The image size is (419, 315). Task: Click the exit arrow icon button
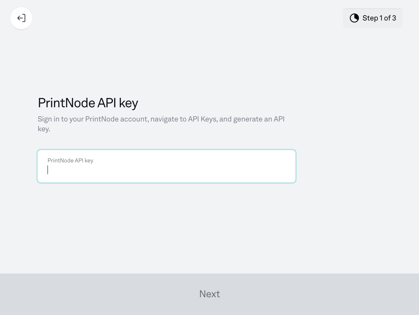tap(21, 18)
